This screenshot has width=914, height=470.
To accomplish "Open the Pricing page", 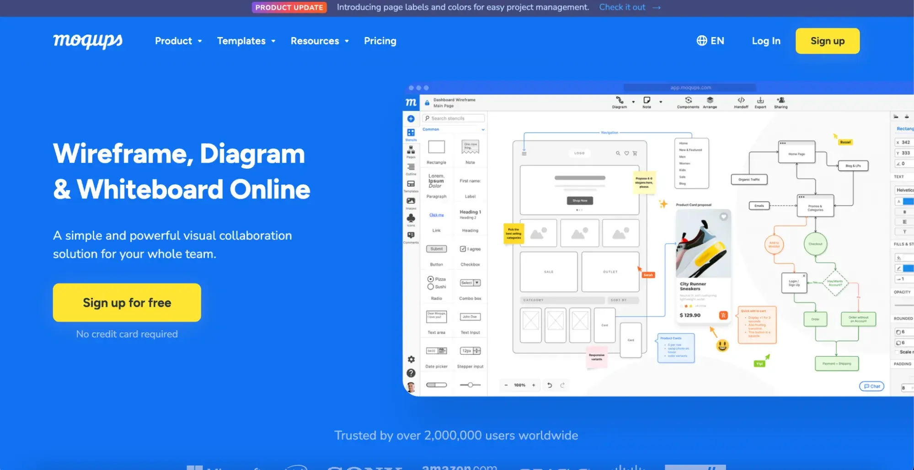I will point(380,41).
